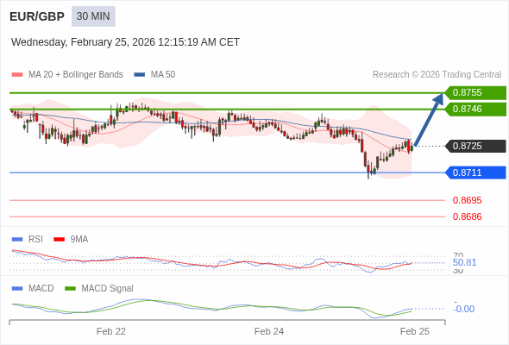Click the MACD value -0.00
Image resolution: width=509 pixels, height=345 pixels.
[463, 309]
